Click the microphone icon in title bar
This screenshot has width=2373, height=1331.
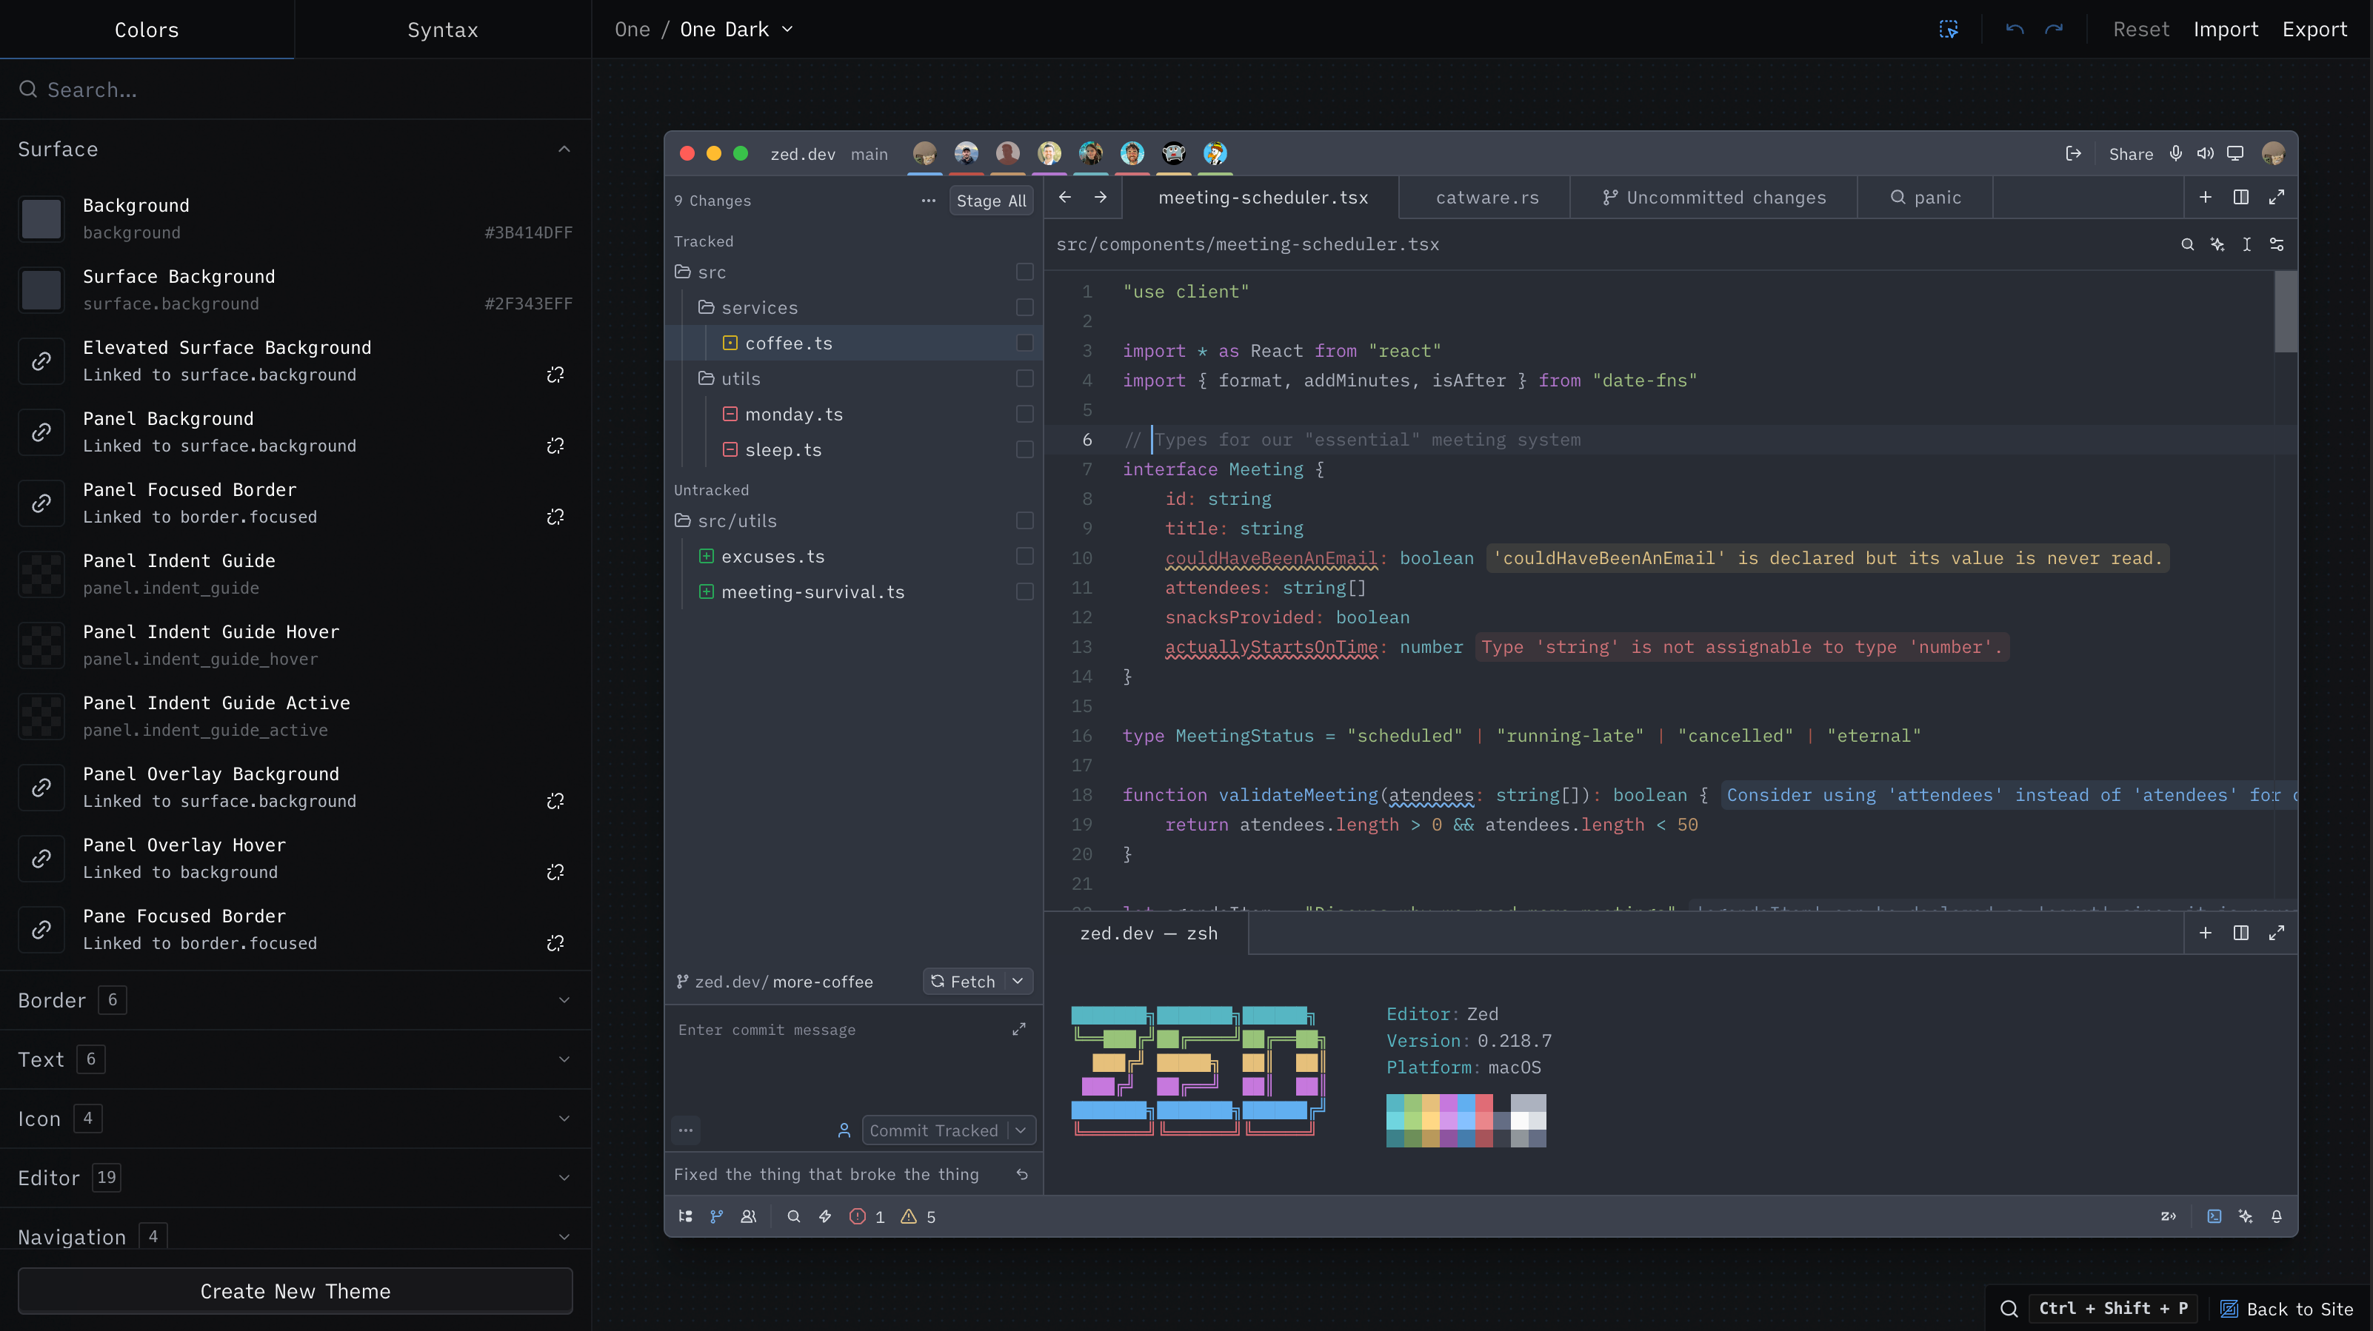tap(2175, 154)
